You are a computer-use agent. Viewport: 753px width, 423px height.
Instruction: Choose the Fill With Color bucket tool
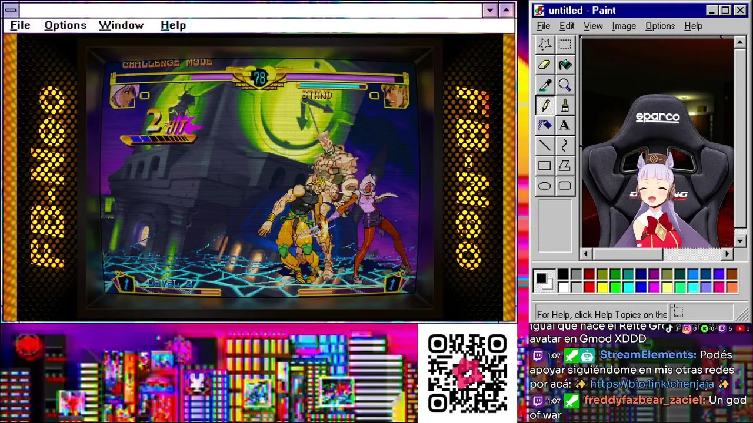(565, 65)
